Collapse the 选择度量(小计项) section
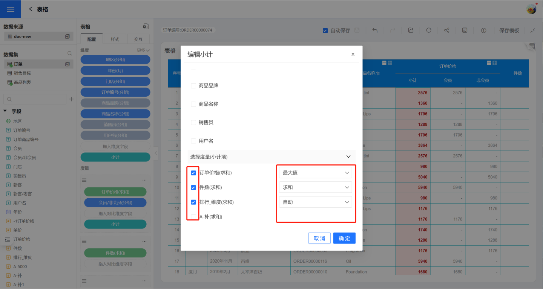This screenshot has width=543, height=289. [348, 157]
